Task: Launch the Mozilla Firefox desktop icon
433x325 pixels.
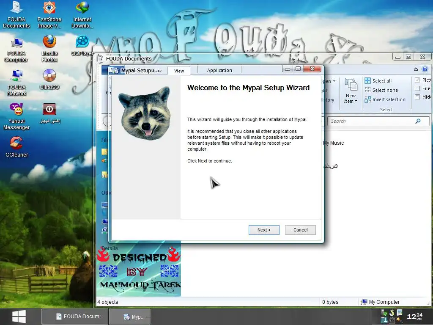Action: point(50,49)
